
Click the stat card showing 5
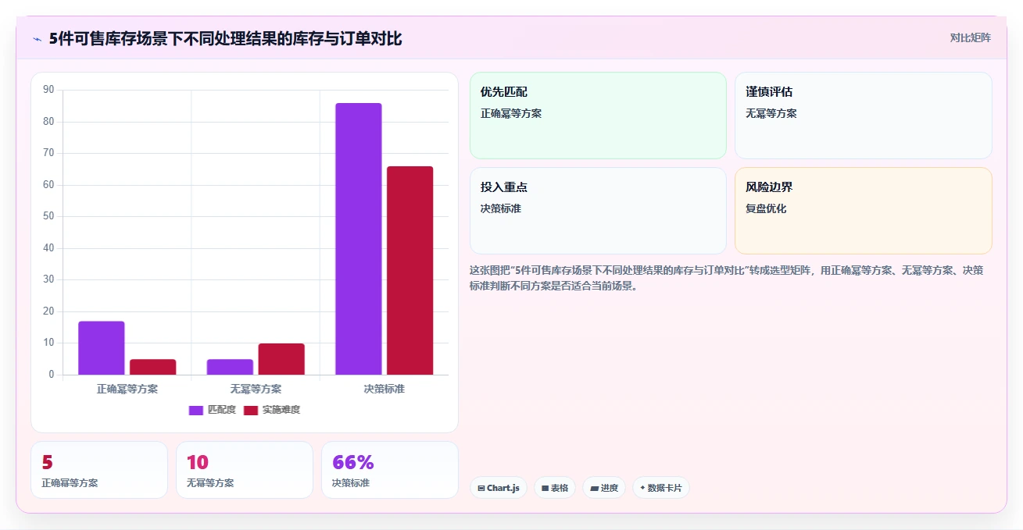click(x=99, y=470)
